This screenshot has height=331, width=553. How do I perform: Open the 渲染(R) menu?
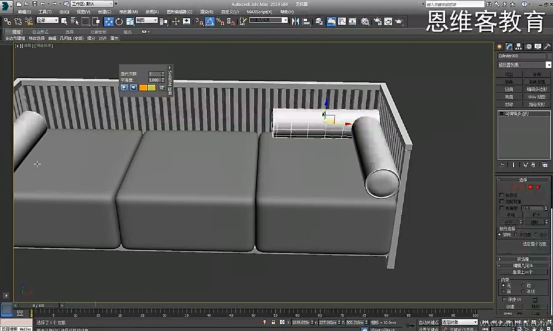point(206,12)
